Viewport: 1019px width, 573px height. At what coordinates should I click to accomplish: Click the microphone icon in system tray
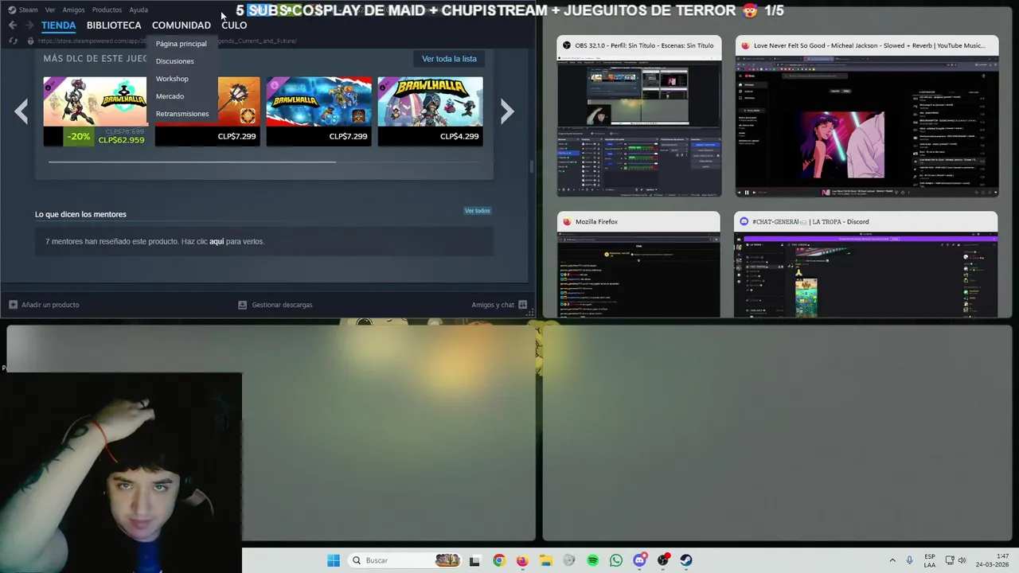click(x=909, y=560)
